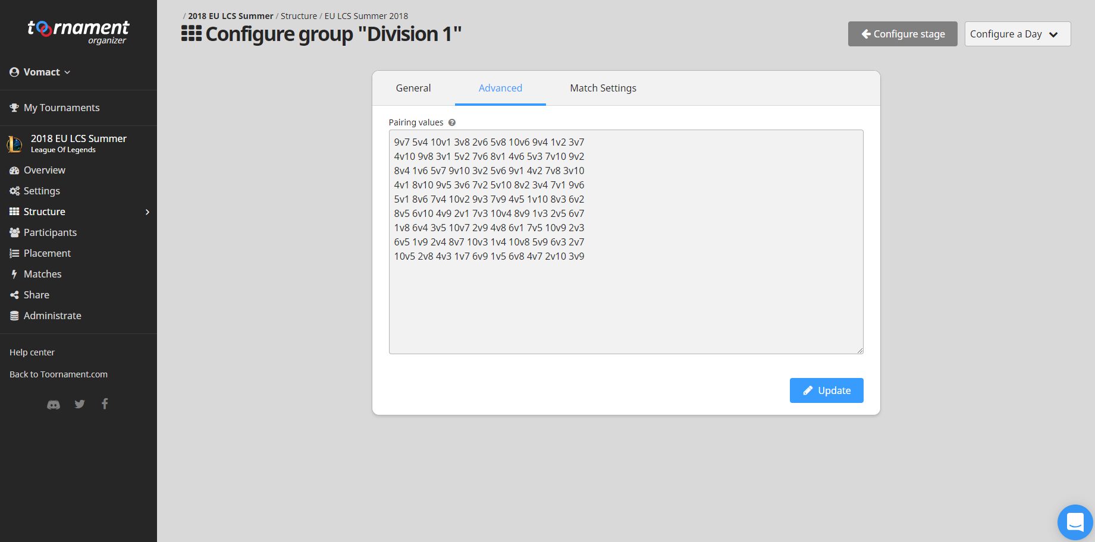The width and height of the screenshot is (1095, 542).
Task: Open tournament Settings in sidebar
Action: (42, 191)
